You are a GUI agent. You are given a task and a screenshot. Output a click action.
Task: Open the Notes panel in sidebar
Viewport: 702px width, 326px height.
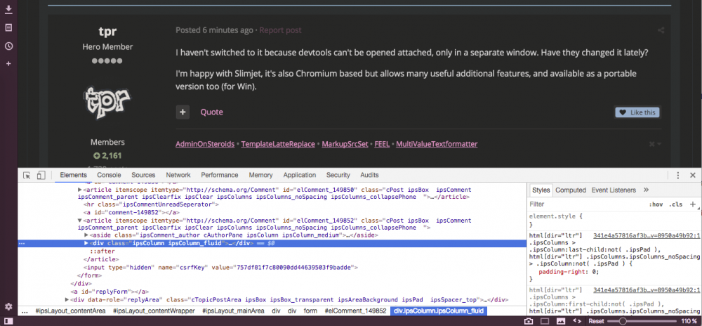pos(8,28)
